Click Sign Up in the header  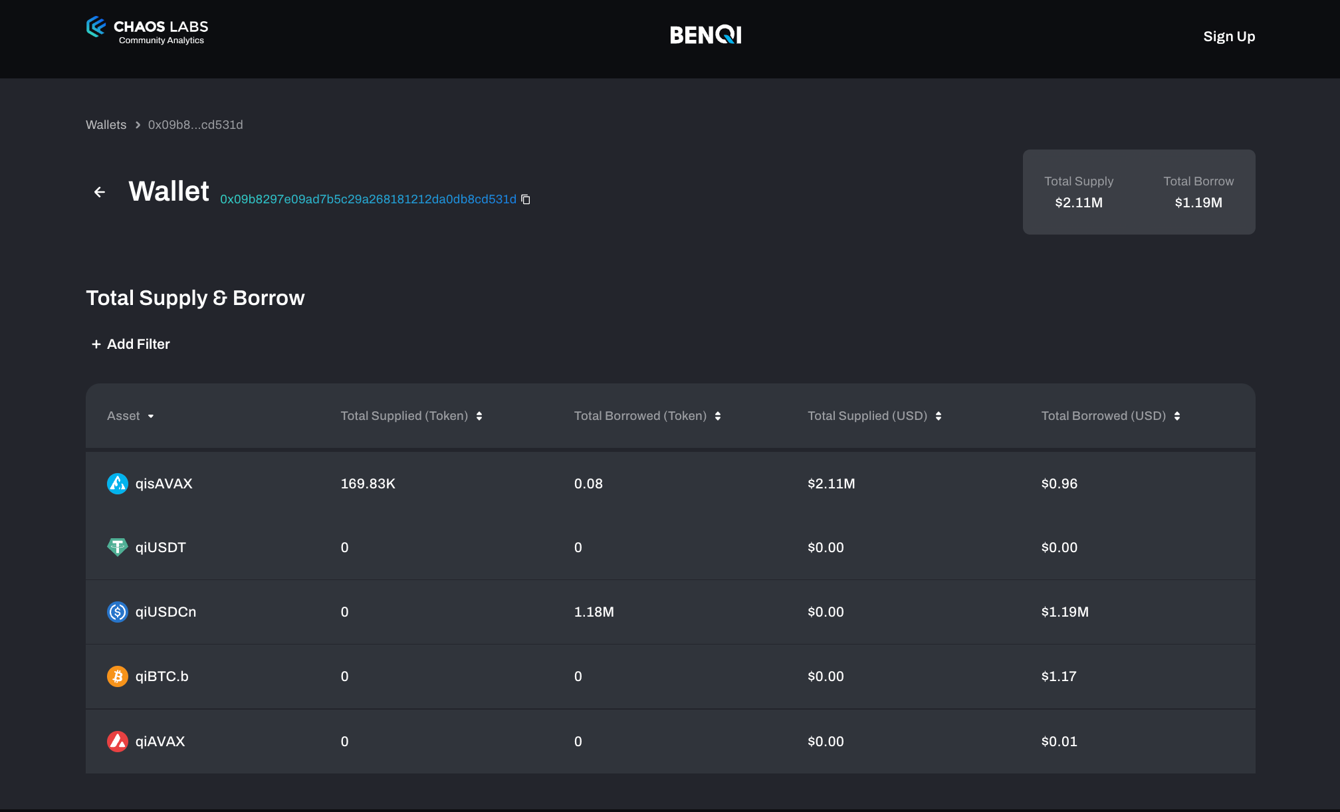(x=1229, y=37)
